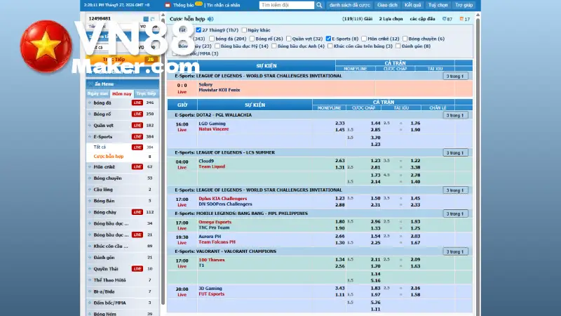
Task: Tick the Ngày khác checkbox
Action: tap(244, 30)
